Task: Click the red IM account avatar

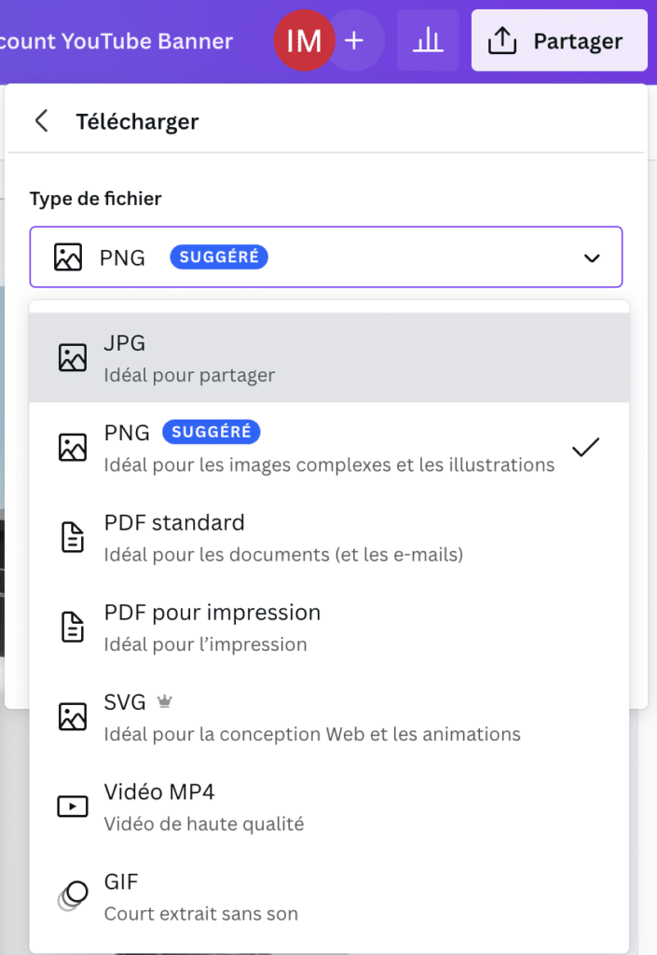Action: tap(304, 40)
